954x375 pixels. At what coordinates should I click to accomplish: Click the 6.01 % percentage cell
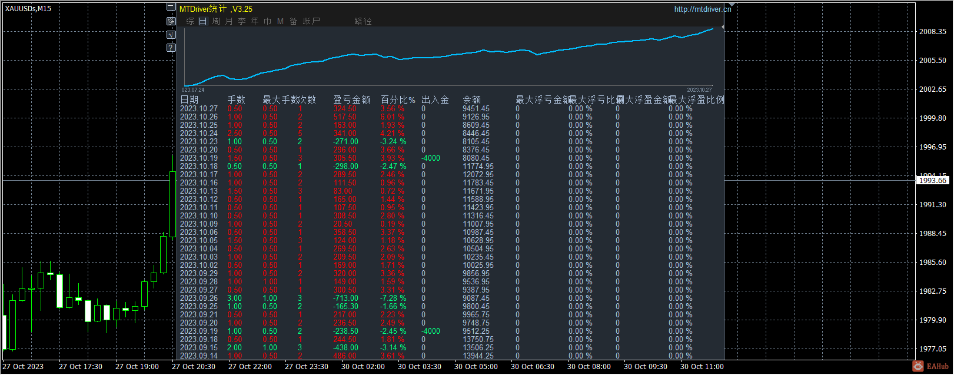point(393,117)
